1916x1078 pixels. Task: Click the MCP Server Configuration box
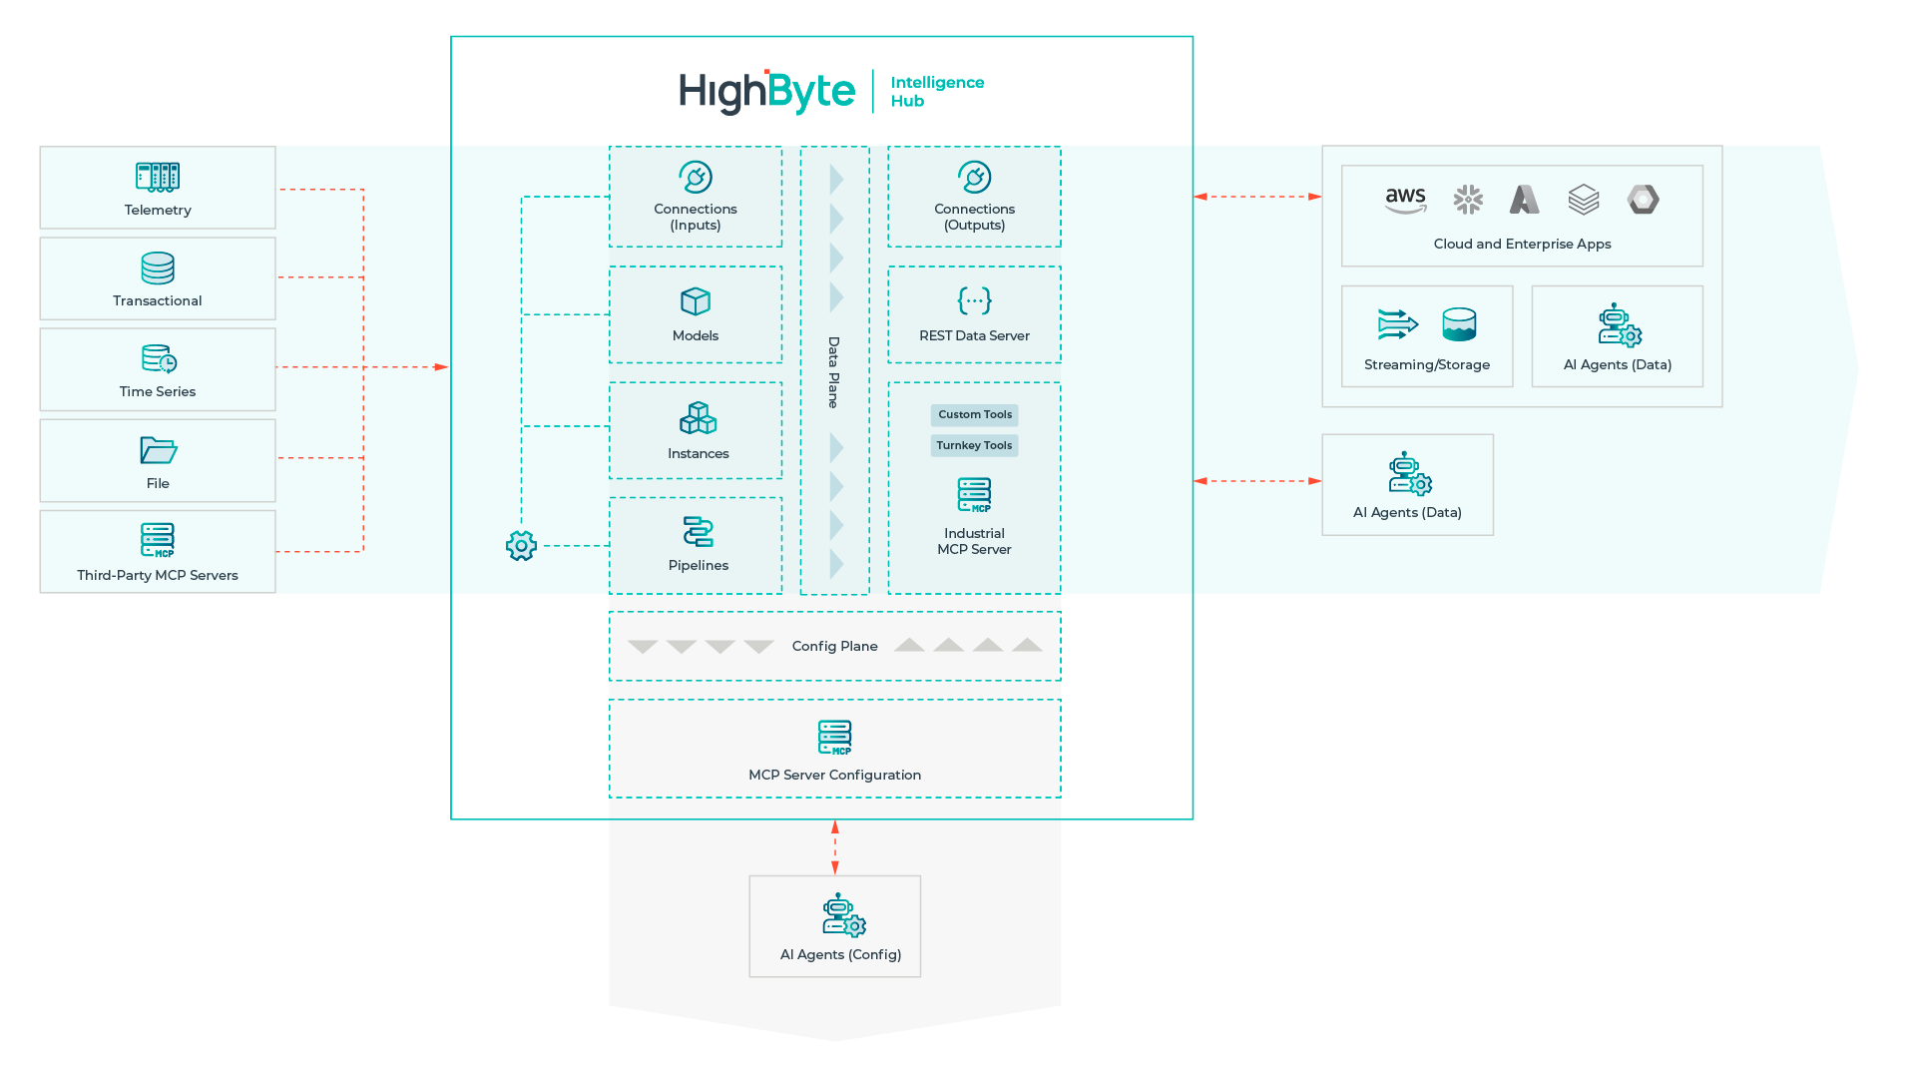point(835,747)
